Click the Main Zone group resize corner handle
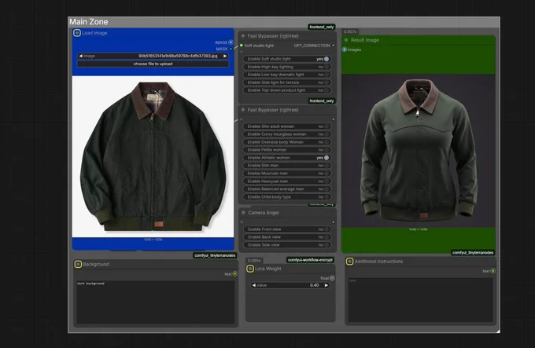 click(498, 331)
